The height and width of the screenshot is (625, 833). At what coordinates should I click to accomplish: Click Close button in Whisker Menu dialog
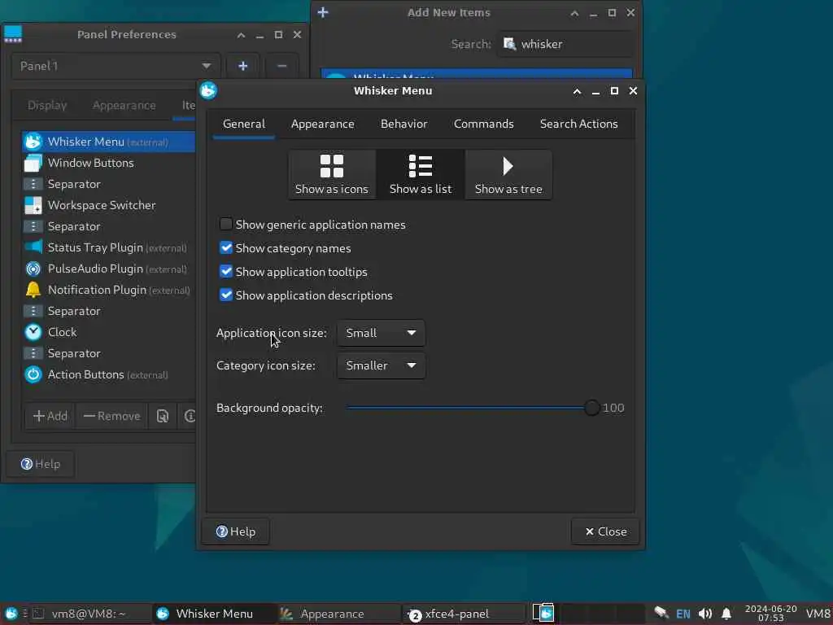tap(605, 531)
